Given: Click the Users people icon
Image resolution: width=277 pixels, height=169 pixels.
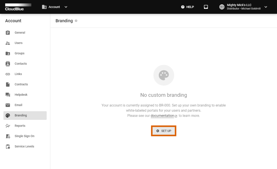Looking at the screenshot, I should coord(8,43).
